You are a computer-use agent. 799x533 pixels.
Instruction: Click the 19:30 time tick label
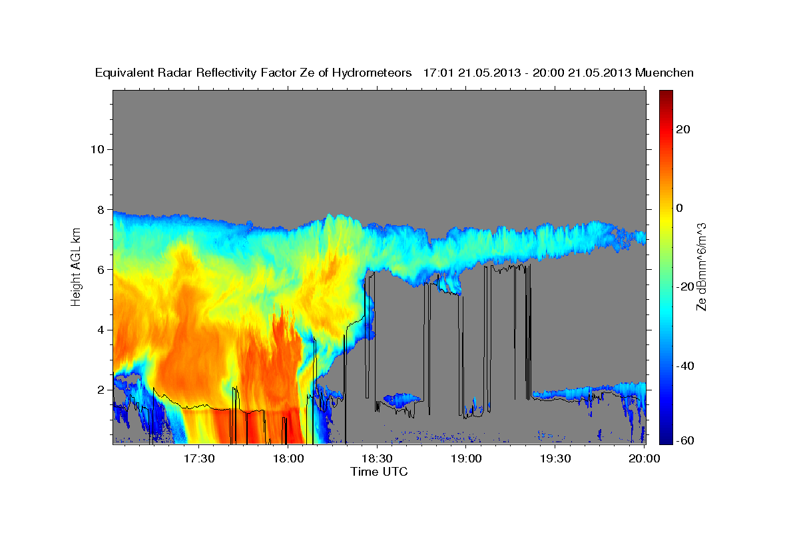556,459
